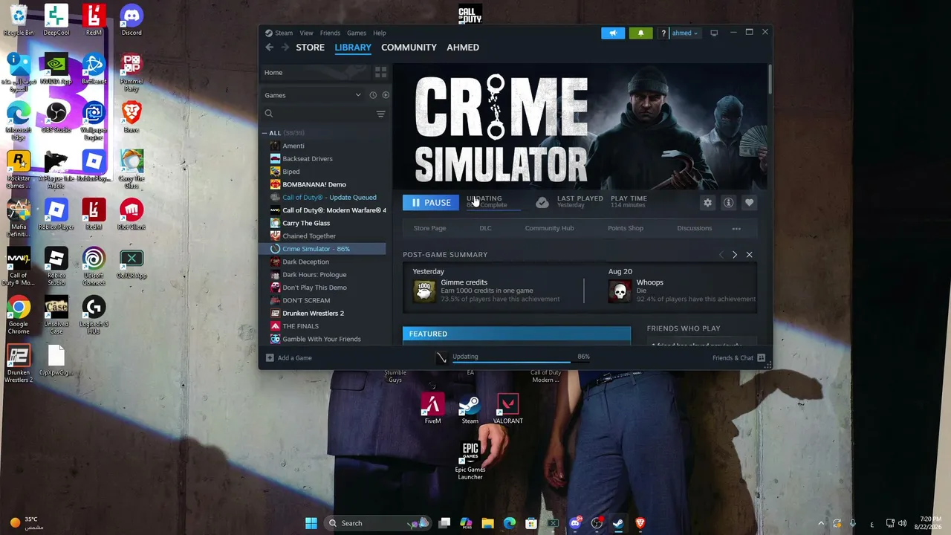This screenshot has height=535, width=951.
Task: Open the Windows Start menu
Action: coord(311,523)
